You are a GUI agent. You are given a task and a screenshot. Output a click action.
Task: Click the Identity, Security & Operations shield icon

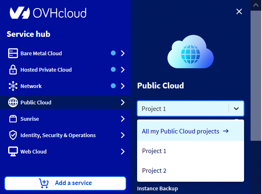(13, 135)
